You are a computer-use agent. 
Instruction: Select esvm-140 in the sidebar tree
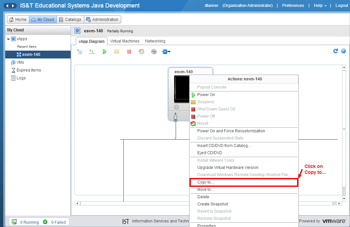tap(31, 55)
